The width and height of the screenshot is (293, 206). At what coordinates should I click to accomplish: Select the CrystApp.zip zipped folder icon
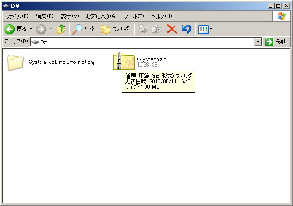pyautogui.click(x=124, y=61)
